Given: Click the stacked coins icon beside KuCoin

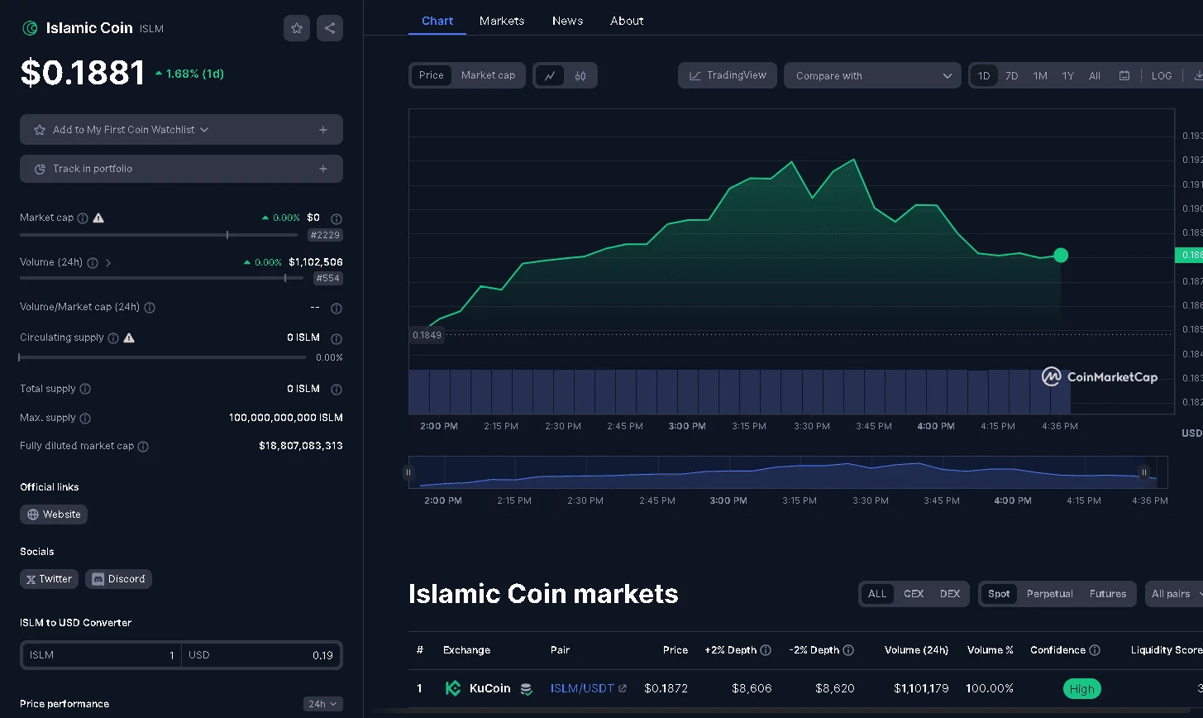Looking at the screenshot, I should pyautogui.click(x=526, y=689).
